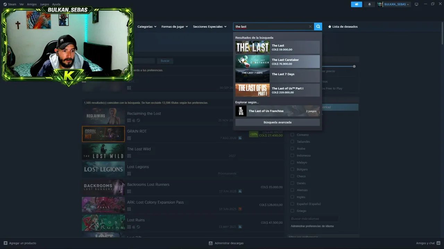Click the Buscar button
Image resolution: width=444 pixels, height=249 pixels.
[165, 61]
